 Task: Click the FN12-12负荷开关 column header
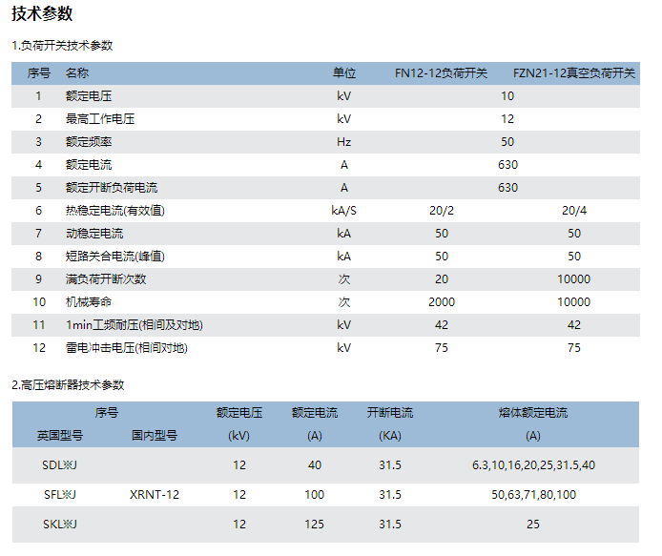pyautogui.click(x=441, y=73)
